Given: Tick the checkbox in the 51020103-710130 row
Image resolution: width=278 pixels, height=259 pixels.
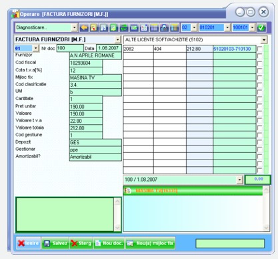Looking at the screenshot, I should coord(259,49).
